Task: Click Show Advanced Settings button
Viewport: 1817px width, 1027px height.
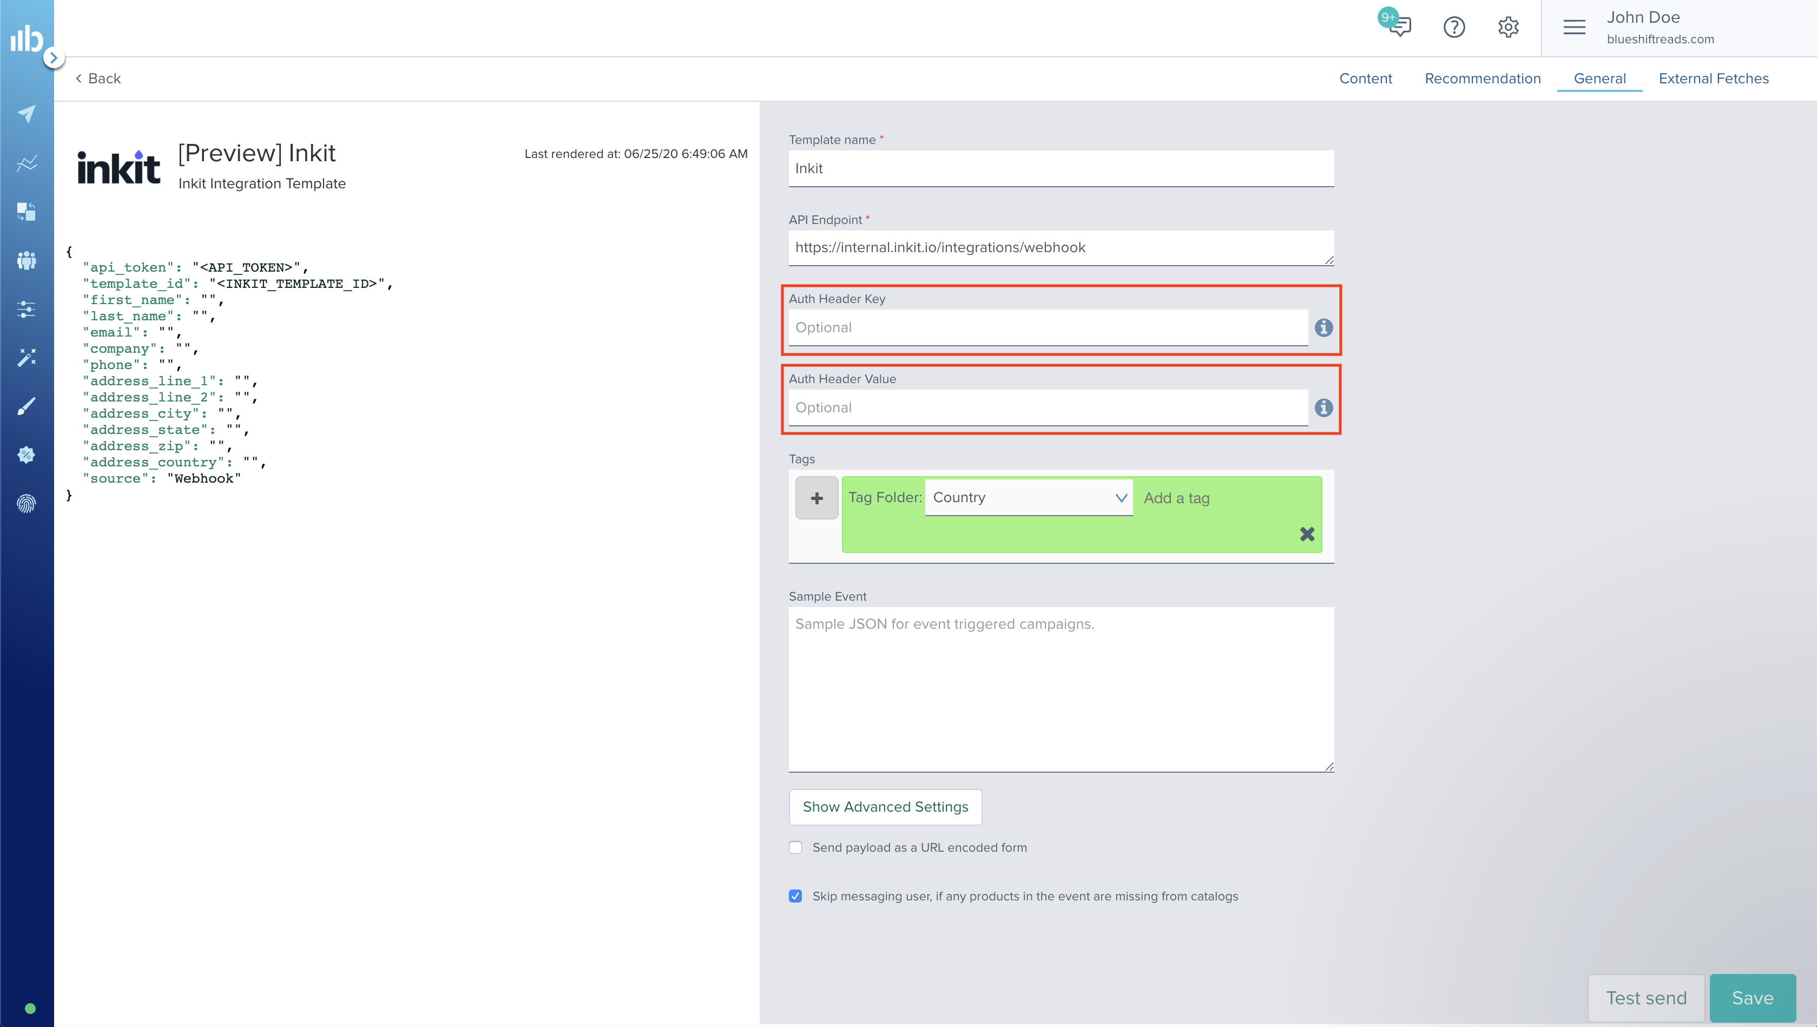Action: pyautogui.click(x=885, y=807)
